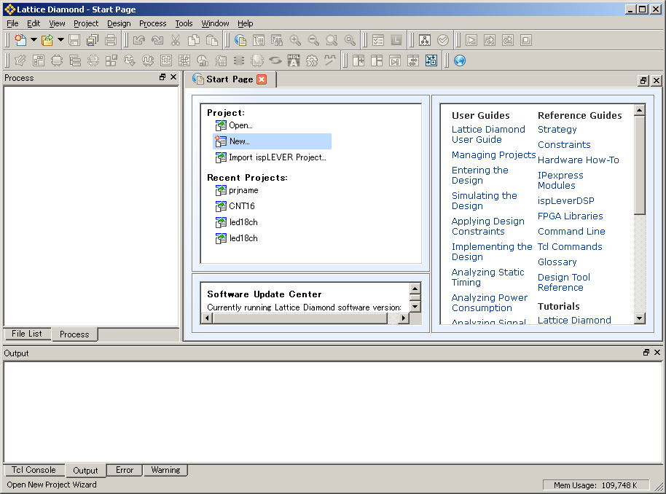Click the Copy toolbar icon

194,40
